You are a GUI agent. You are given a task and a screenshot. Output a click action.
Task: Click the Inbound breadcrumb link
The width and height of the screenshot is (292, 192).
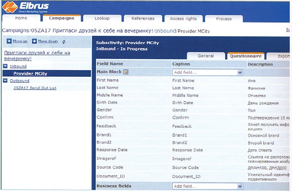[x=165, y=31]
